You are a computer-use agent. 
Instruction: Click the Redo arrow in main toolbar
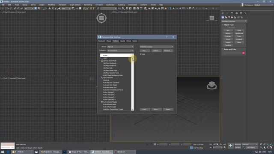pos(11,9)
